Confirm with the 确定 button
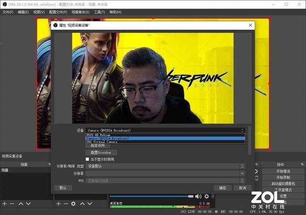The height and width of the screenshot is (215, 306). tap(223, 188)
